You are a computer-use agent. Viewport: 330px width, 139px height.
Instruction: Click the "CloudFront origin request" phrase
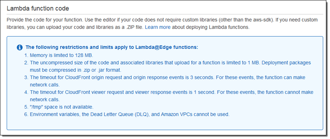(x=94, y=77)
